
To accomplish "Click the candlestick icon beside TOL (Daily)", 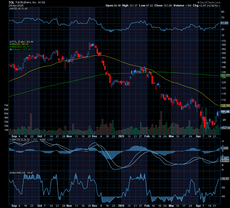I will coord(10,42).
